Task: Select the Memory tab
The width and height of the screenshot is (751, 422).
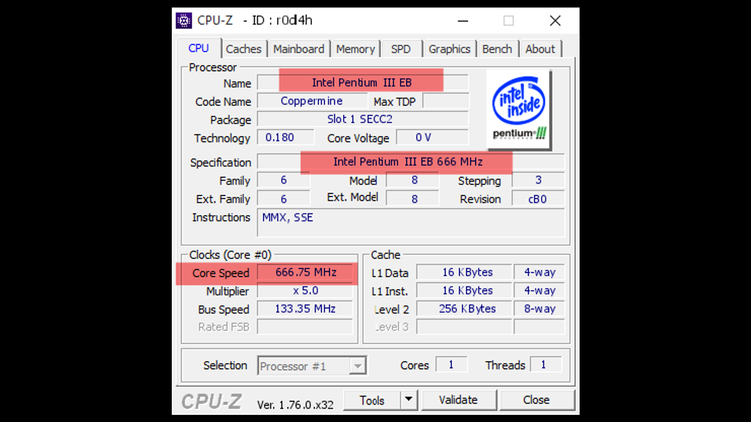Action: click(355, 49)
